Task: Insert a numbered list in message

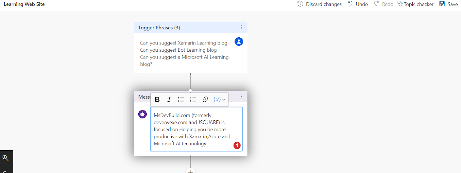Action: click(x=193, y=99)
